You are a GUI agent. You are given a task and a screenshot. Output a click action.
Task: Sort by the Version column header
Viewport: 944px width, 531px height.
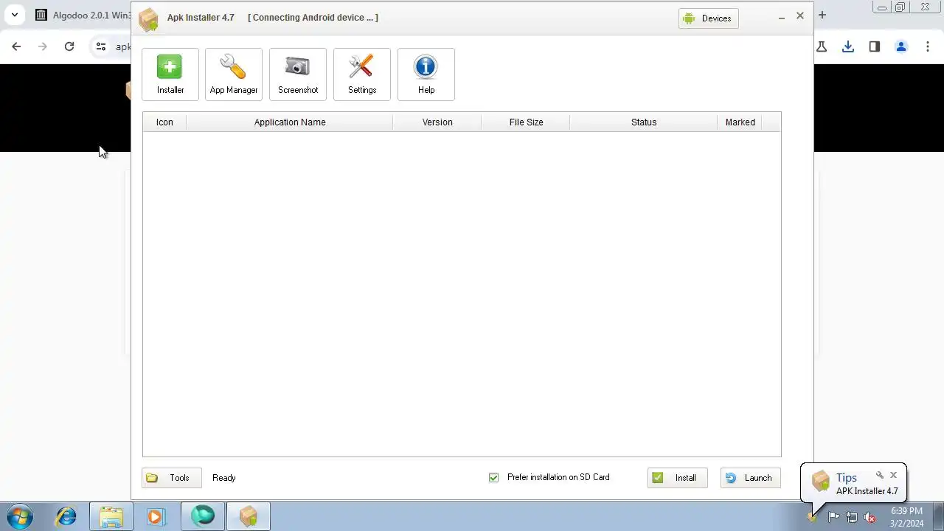point(437,122)
